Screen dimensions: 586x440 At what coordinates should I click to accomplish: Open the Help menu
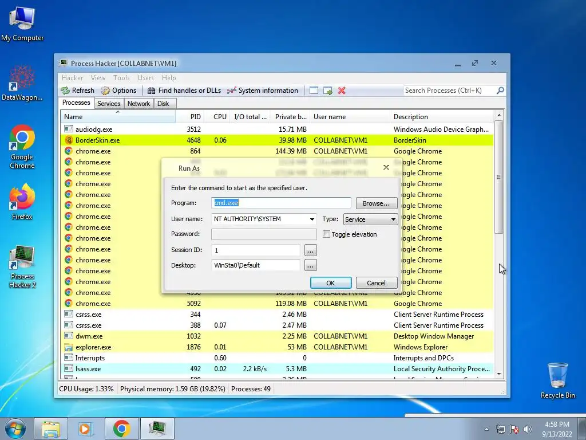[169, 78]
